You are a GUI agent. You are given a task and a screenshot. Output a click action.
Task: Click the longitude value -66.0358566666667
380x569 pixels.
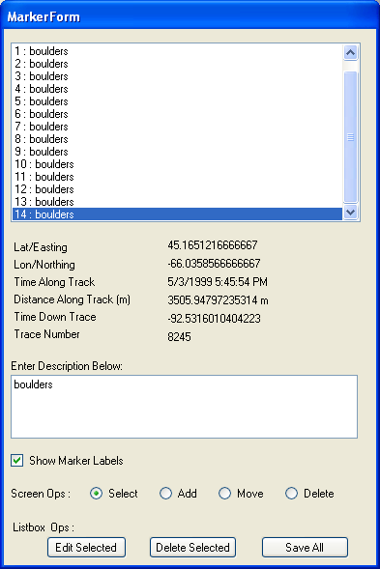[x=214, y=263]
